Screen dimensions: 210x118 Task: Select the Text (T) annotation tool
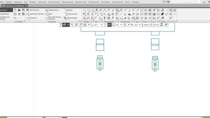pyautogui.click(x=105, y=18)
